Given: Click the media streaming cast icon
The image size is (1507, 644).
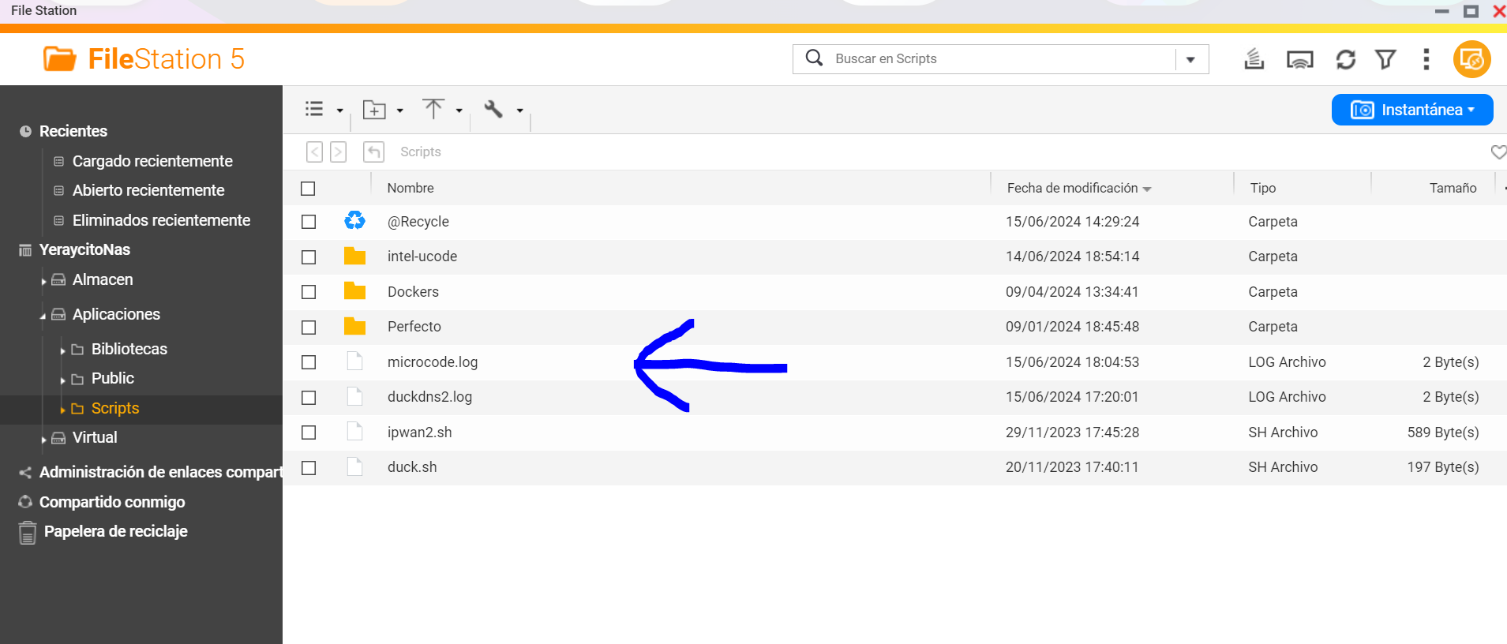Looking at the screenshot, I should [x=1299, y=60].
